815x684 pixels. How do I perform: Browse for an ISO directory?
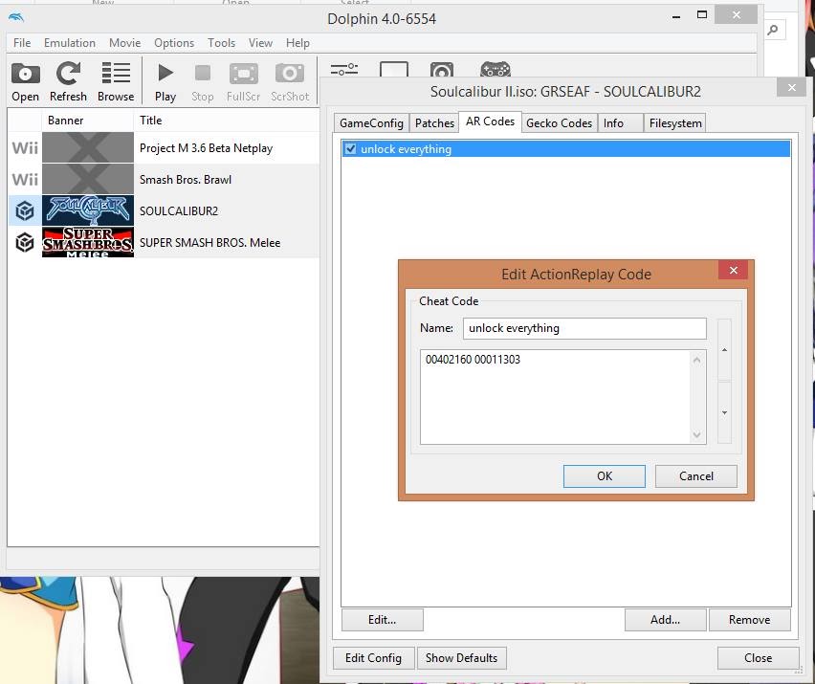[116, 82]
